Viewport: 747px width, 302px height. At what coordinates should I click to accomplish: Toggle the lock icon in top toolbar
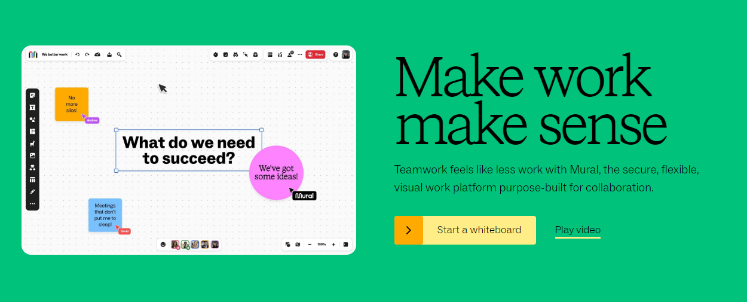tap(255, 54)
